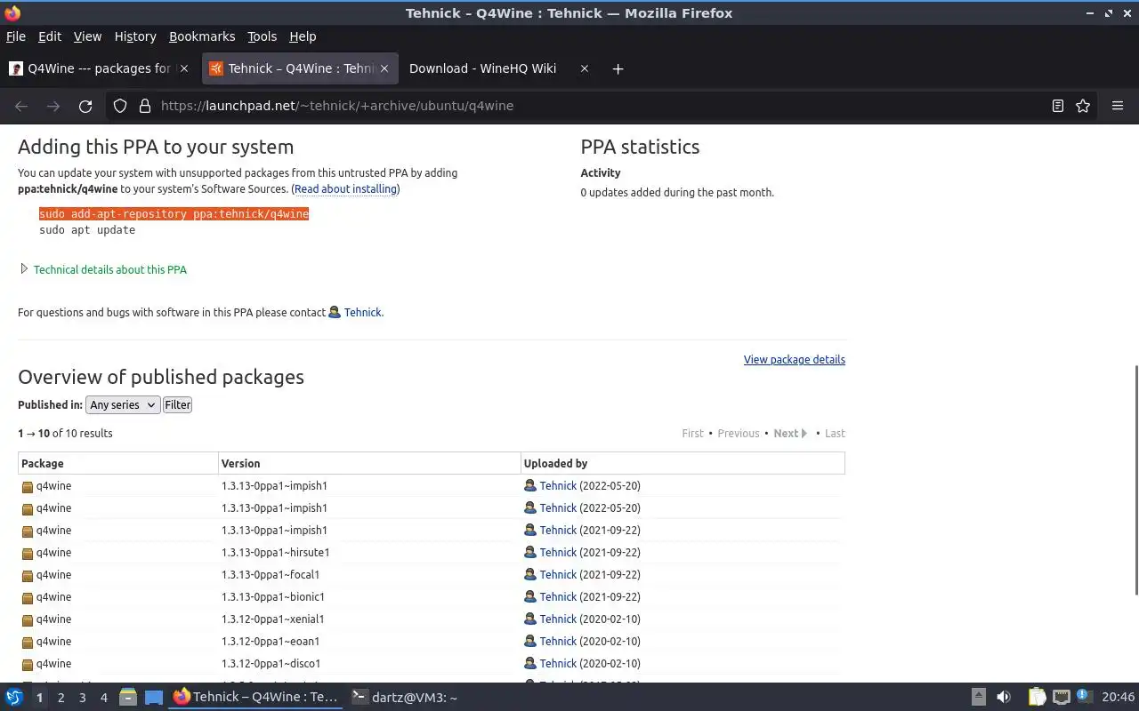Click the site security padlock icon
1139x711 pixels.
point(145,106)
